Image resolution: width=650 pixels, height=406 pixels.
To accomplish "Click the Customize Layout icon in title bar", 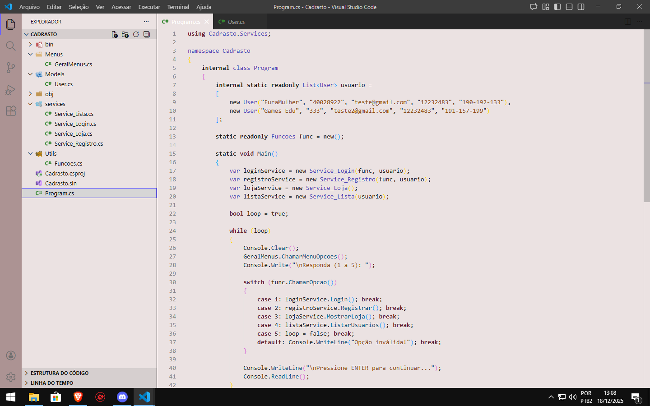I will click(x=546, y=7).
